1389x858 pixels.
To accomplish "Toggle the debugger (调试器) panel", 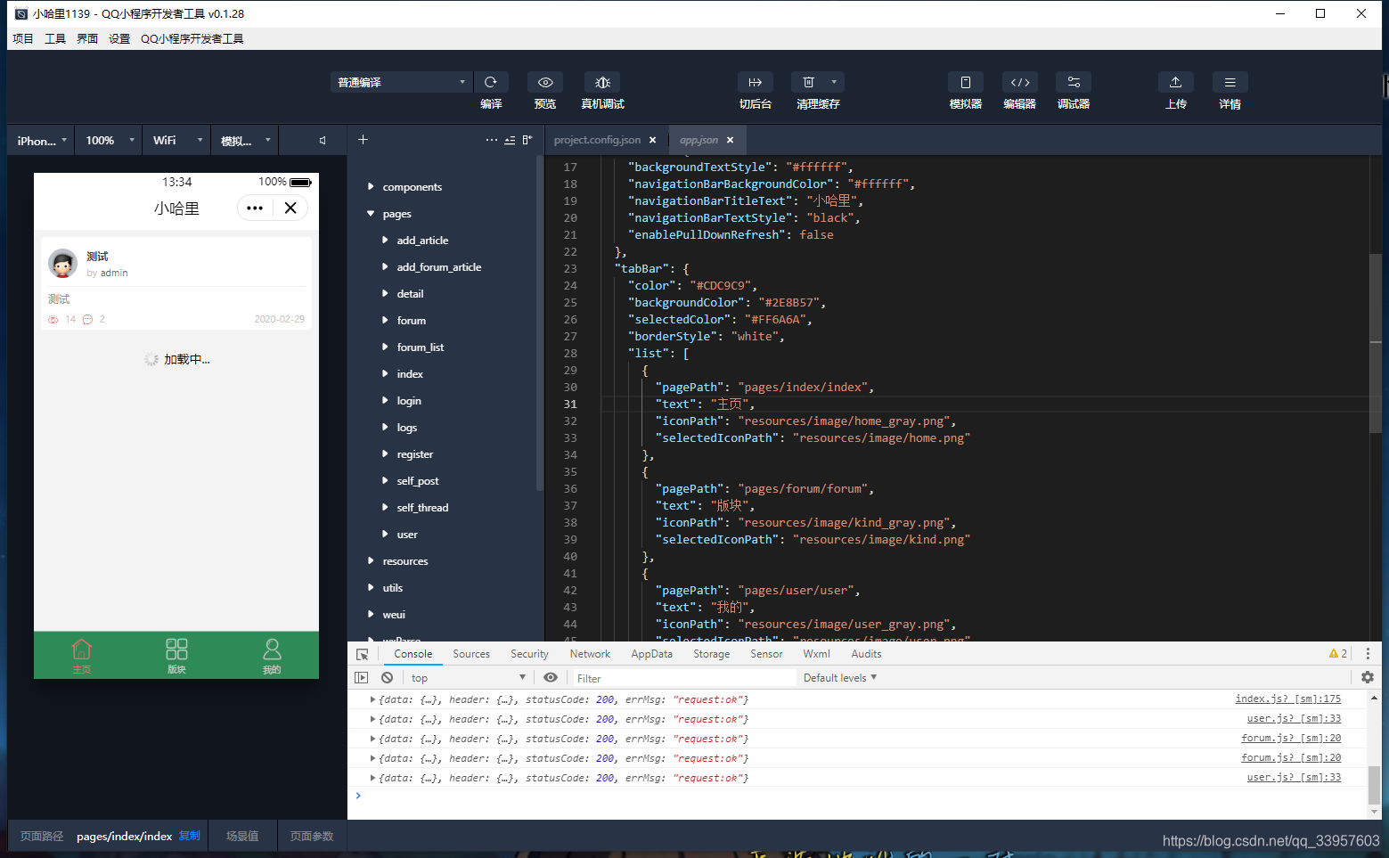I will point(1074,82).
